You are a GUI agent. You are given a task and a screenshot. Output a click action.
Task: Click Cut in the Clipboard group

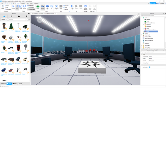tap(6, 7)
